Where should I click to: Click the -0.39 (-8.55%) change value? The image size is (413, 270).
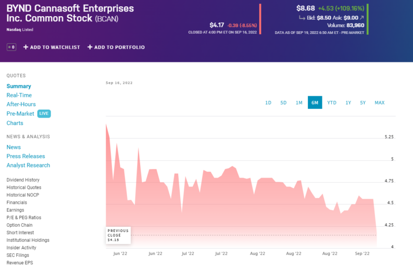click(242, 25)
